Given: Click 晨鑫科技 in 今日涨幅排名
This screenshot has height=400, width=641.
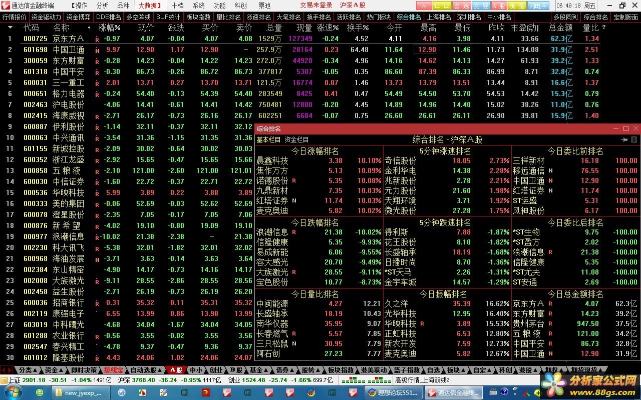Looking at the screenshot, I should pos(272,160).
